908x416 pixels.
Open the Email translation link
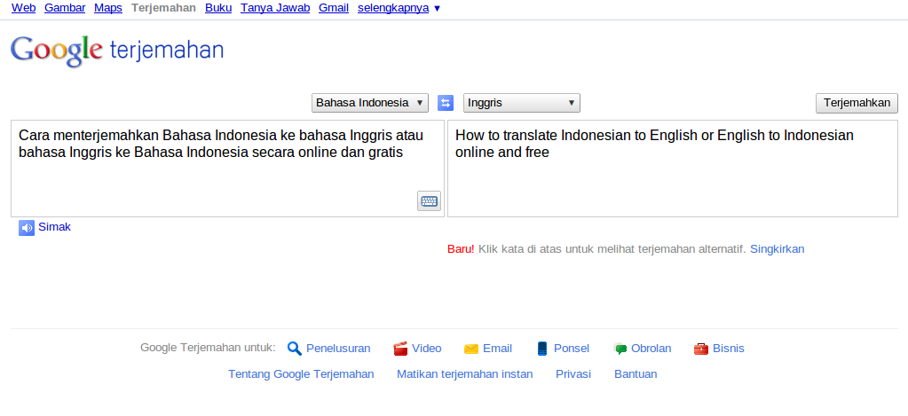(497, 349)
